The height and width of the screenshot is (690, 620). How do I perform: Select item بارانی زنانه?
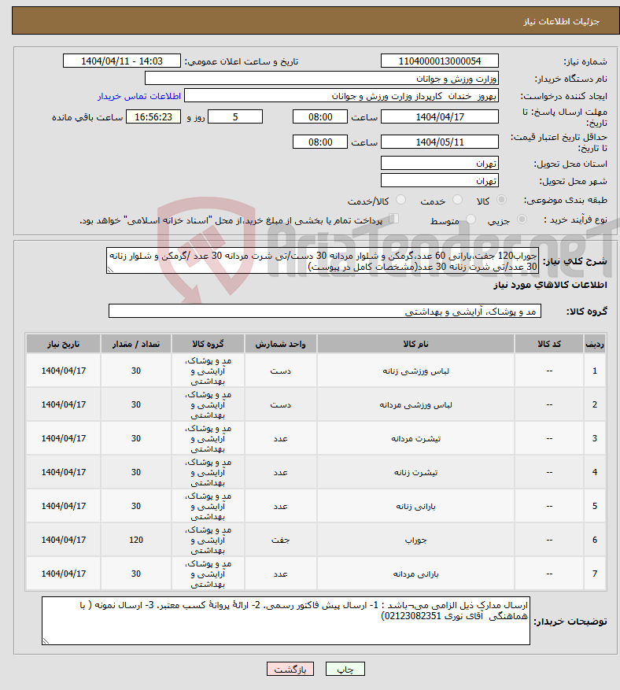click(x=416, y=507)
